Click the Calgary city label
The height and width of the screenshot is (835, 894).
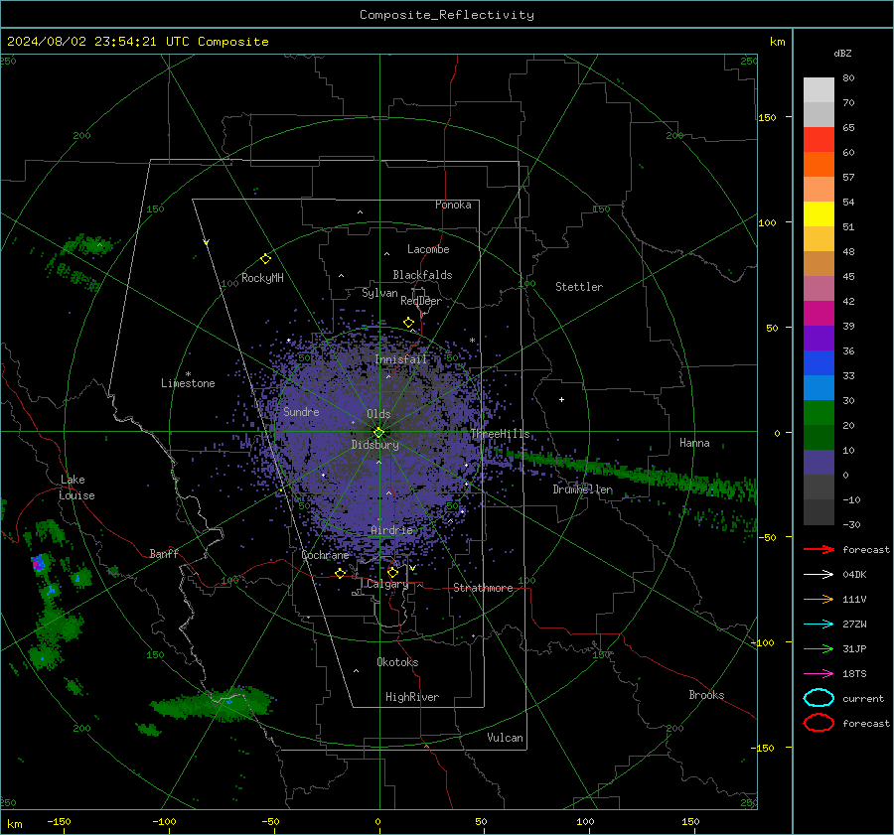click(387, 584)
